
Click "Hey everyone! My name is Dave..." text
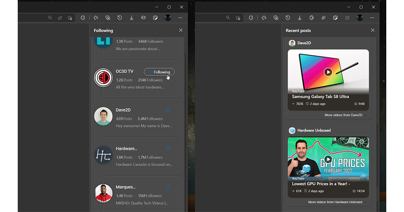(x=144, y=126)
